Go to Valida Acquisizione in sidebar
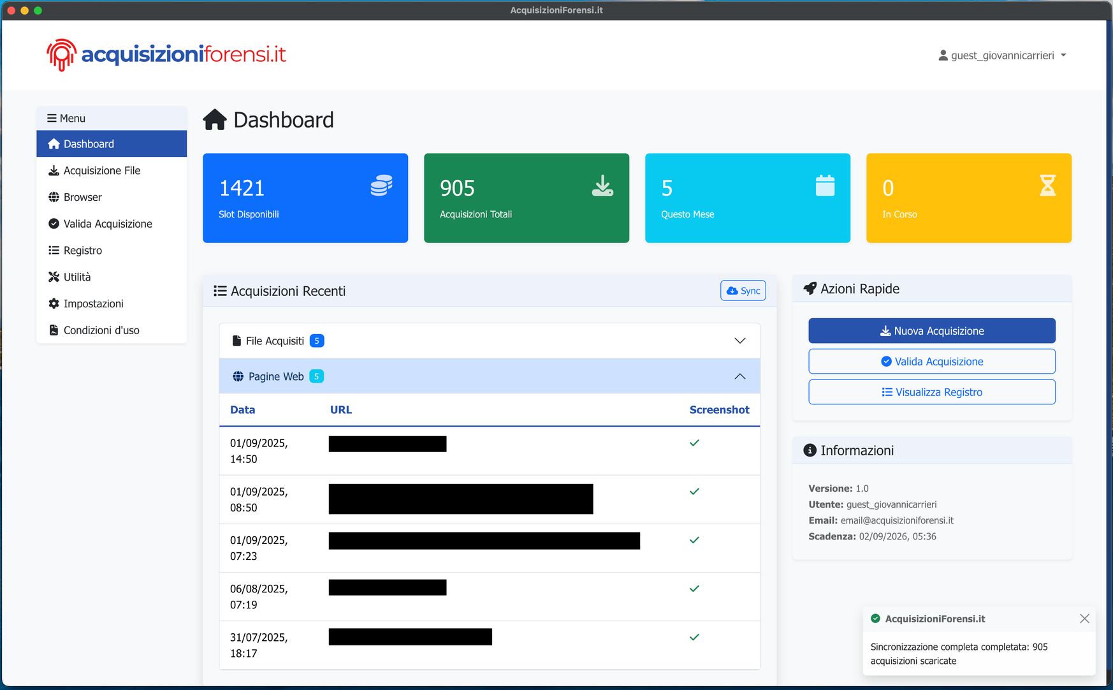The image size is (1113, 690). pyautogui.click(x=112, y=224)
